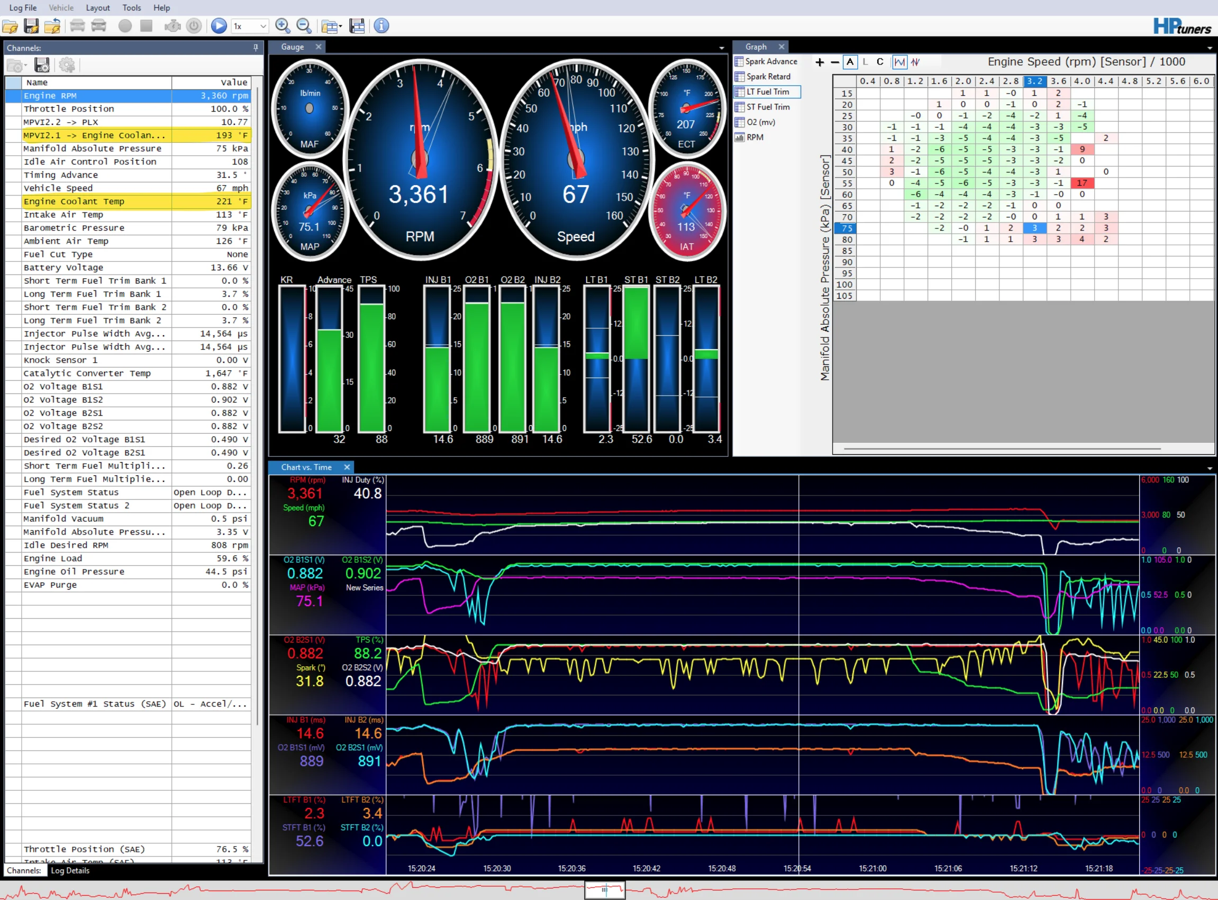Click the second grey car icon

tap(98, 26)
